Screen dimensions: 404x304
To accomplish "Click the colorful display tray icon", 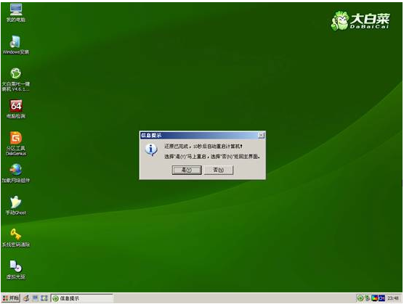I will pos(375,298).
